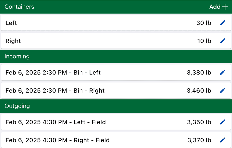232x148 pixels.
Task: Open the 2:30 PM Bin - Right entry label
Action: 55,91
